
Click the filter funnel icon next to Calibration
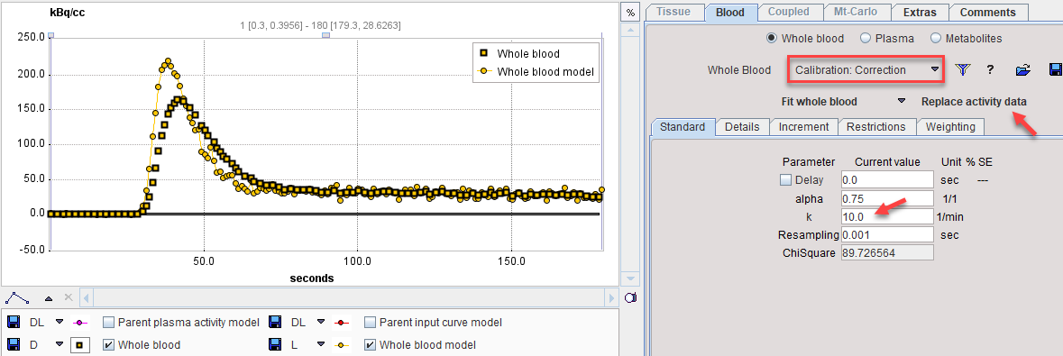pyautogui.click(x=963, y=69)
